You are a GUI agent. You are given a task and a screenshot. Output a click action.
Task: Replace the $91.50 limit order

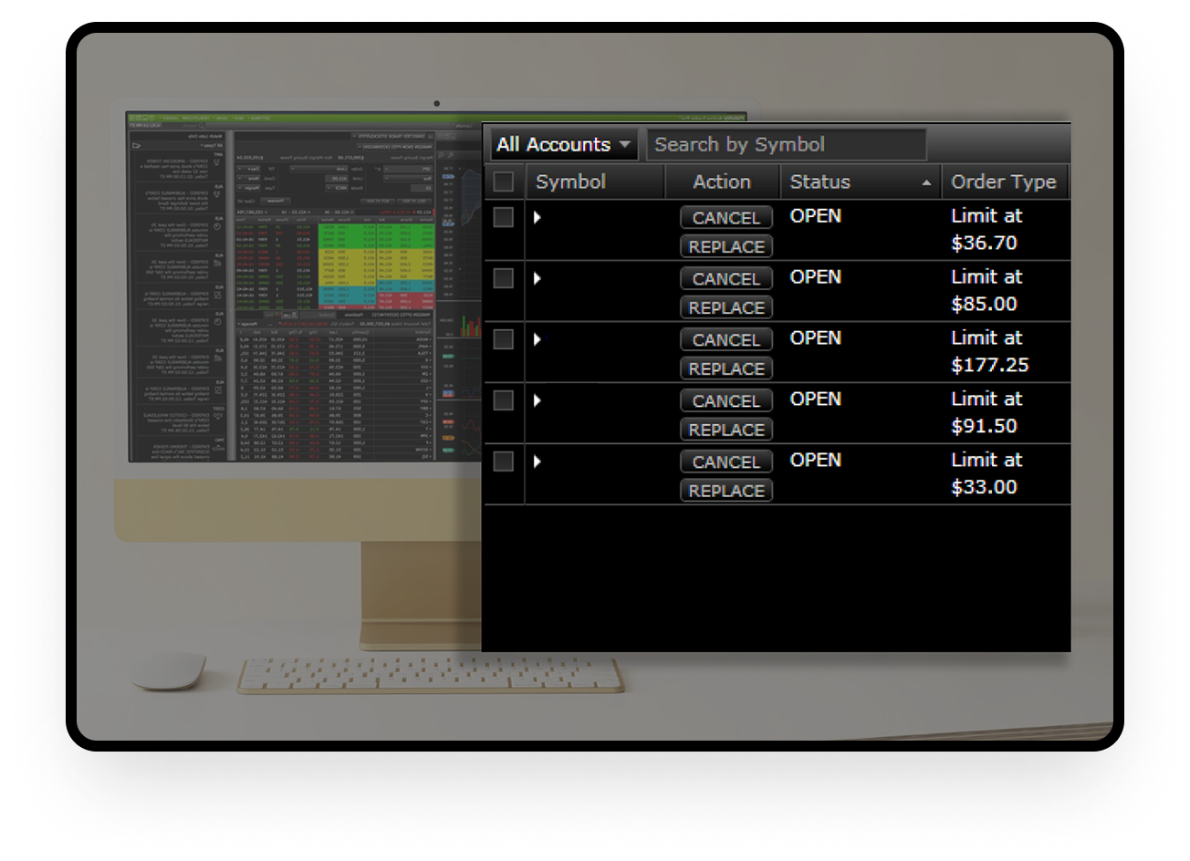[x=725, y=430]
